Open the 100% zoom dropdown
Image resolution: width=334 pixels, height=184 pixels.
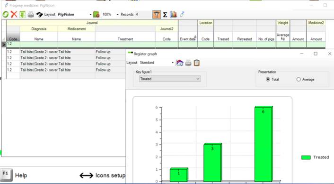pos(118,15)
